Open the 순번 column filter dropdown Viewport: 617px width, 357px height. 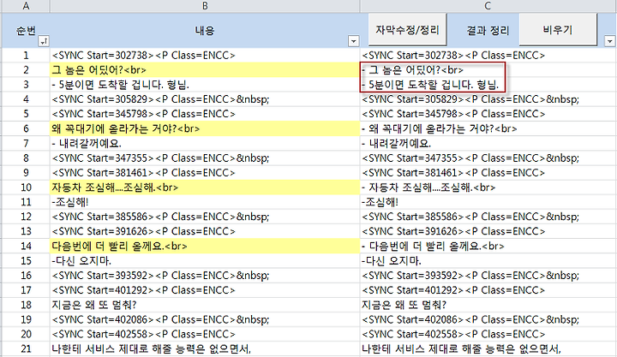[x=44, y=41]
